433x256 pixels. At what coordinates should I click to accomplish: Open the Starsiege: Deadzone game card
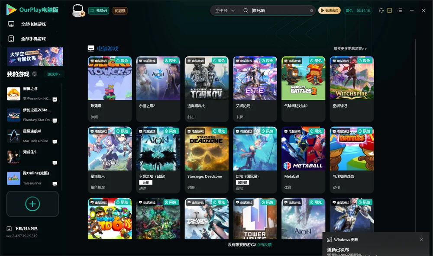[x=207, y=160]
